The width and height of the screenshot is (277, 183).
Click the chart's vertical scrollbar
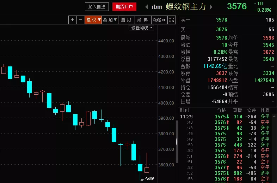click(177, 142)
